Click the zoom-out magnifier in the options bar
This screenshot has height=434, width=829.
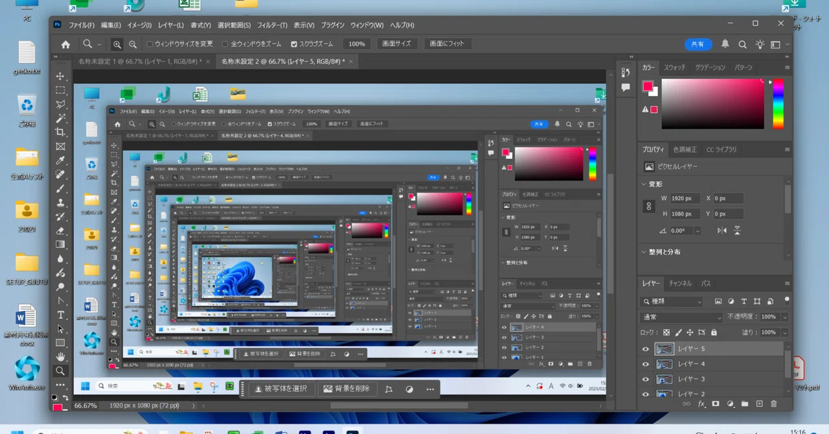click(x=133, y=44)
